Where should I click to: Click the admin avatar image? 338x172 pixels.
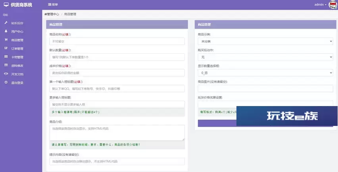pyautogui.click(x=332, y=5)
